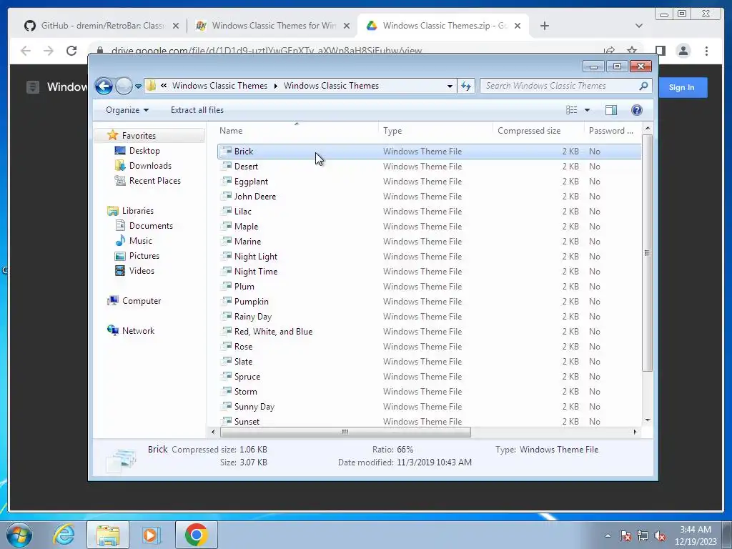The width and height of the screenshot is (732, 549).
Task: Click the magnifier icon in Explorer search
Action: coord(643,86)
